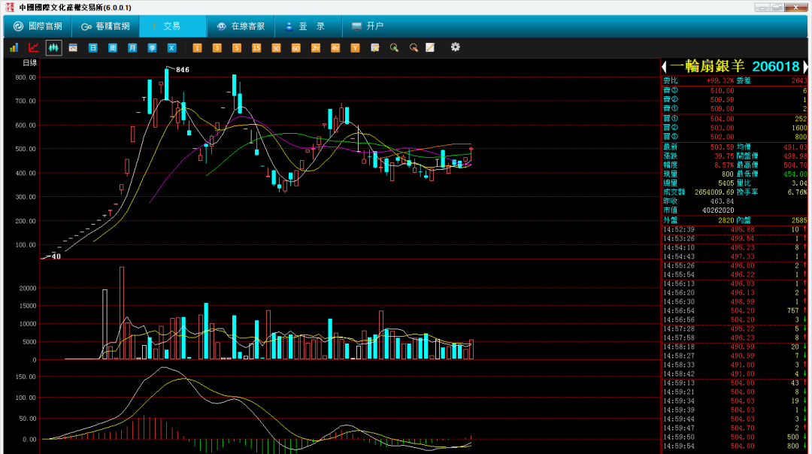The image size is (812, 454).
Task: Choose the 3-minute interval button
Action: point(217,47)
